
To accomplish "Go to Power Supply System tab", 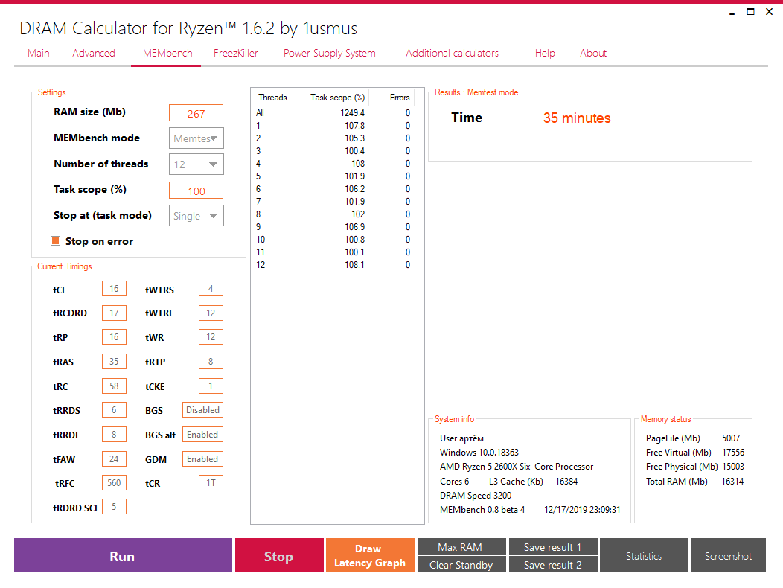I will pyautogui.click(x=330, y=53).
